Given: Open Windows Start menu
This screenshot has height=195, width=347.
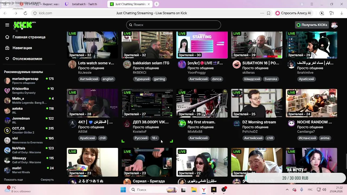Looking at the screenshot, I should pyautogui.click(x=123, y=190).
